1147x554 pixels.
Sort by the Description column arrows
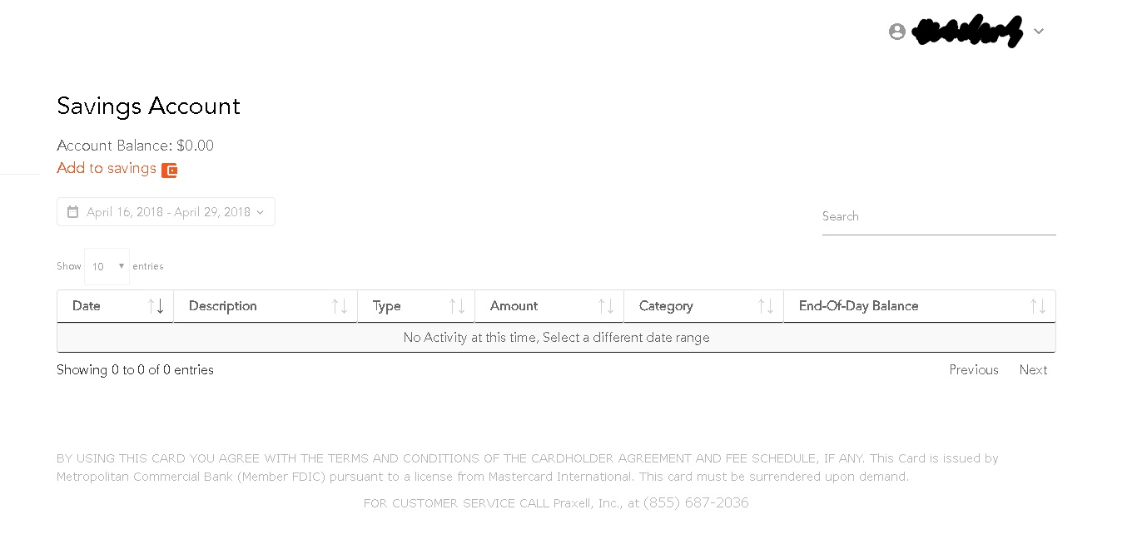coord(339,306)
